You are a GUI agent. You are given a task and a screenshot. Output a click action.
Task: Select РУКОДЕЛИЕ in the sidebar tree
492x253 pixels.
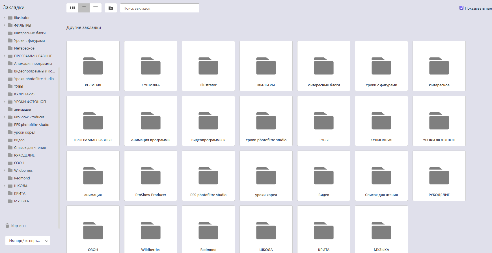(x=24, y=155)
